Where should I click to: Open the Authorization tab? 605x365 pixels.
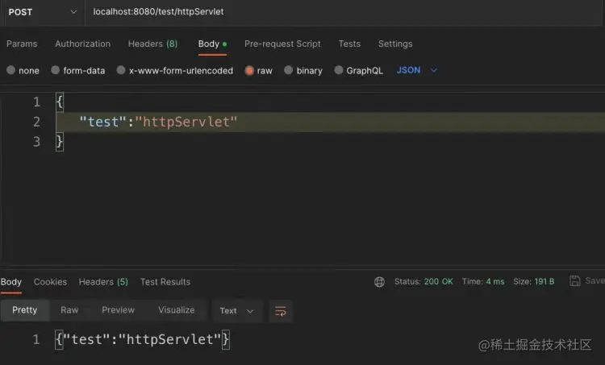pyautogui.click(x=82, y=44)
